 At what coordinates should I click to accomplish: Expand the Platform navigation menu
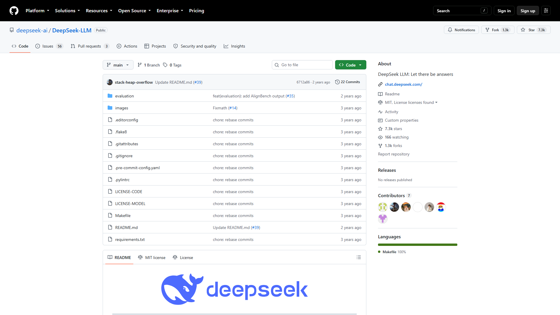[37, 11]
